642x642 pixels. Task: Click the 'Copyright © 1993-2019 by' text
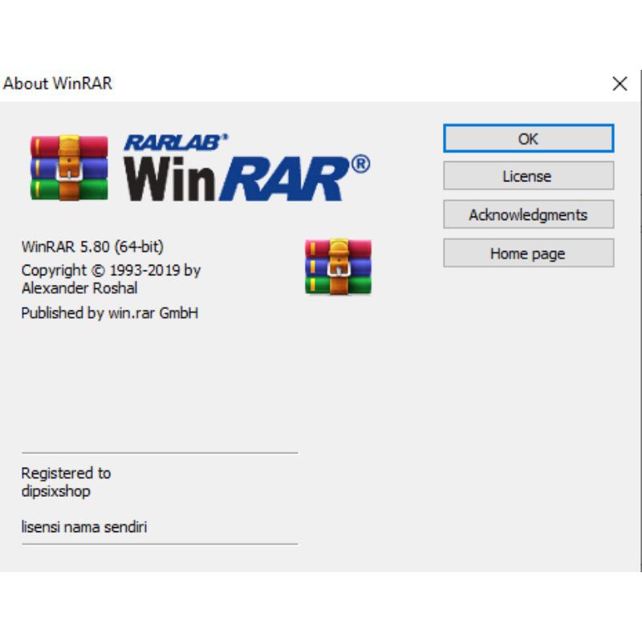point(111,270)
